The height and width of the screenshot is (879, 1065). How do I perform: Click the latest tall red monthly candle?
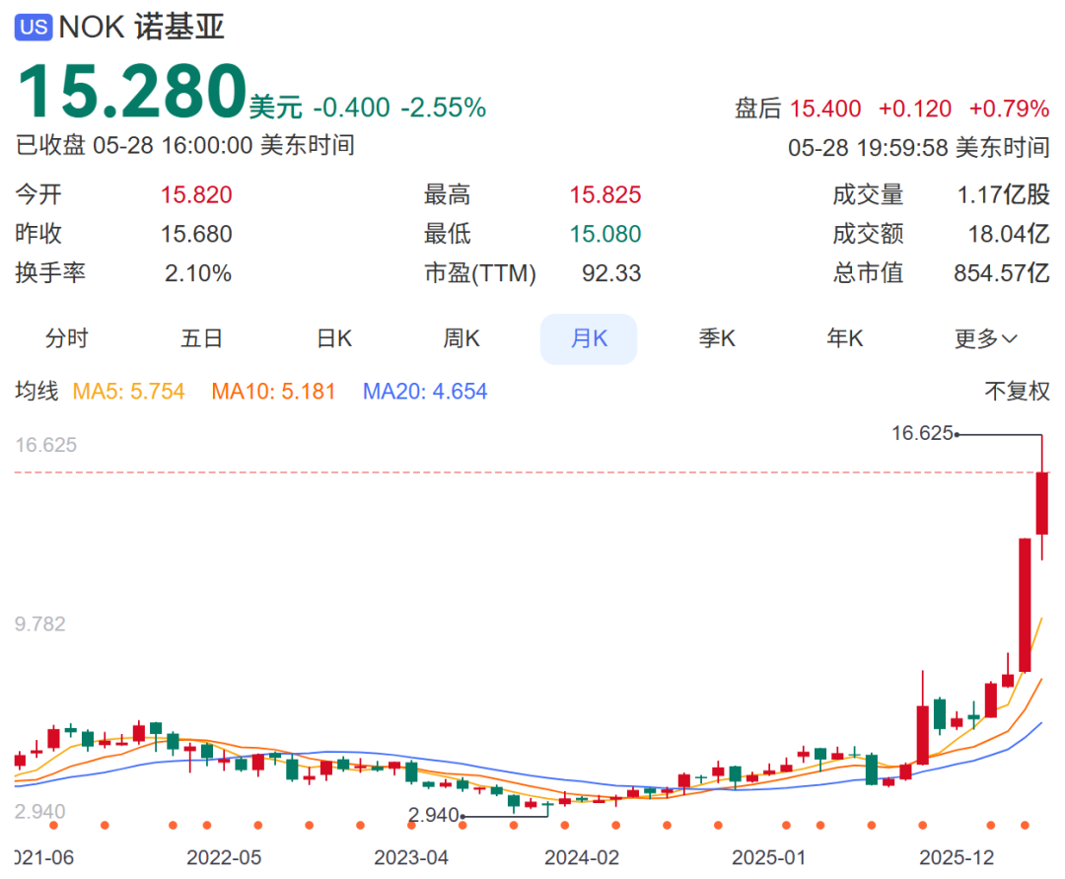(1042, 503)
